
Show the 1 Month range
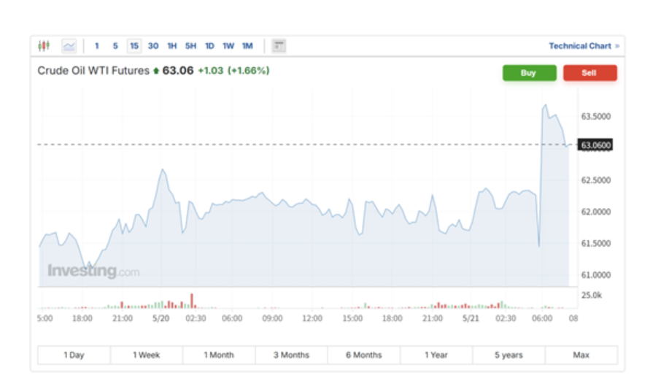coord(219,355)
